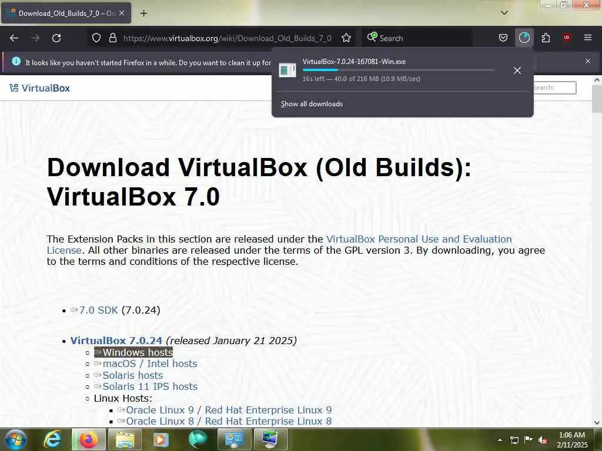The image size is (602, 451).
Task: Bookmark this page with the star icon
Action: (346, 38)
